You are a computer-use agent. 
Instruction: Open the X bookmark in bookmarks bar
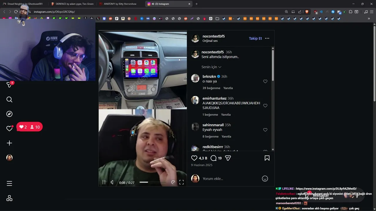click(x=98, y=18)
